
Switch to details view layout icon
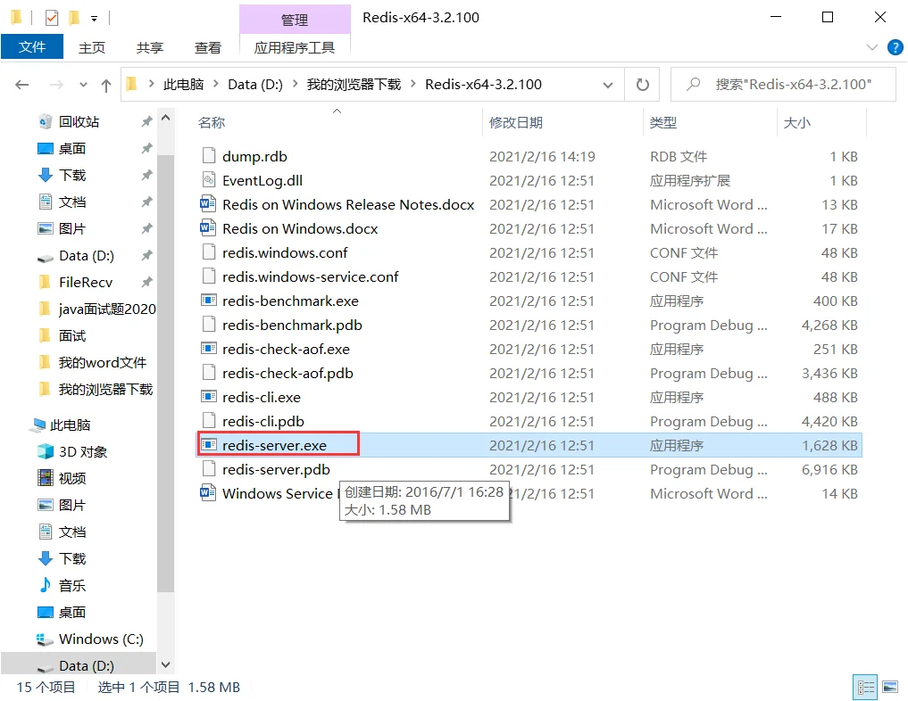[866, 687]
